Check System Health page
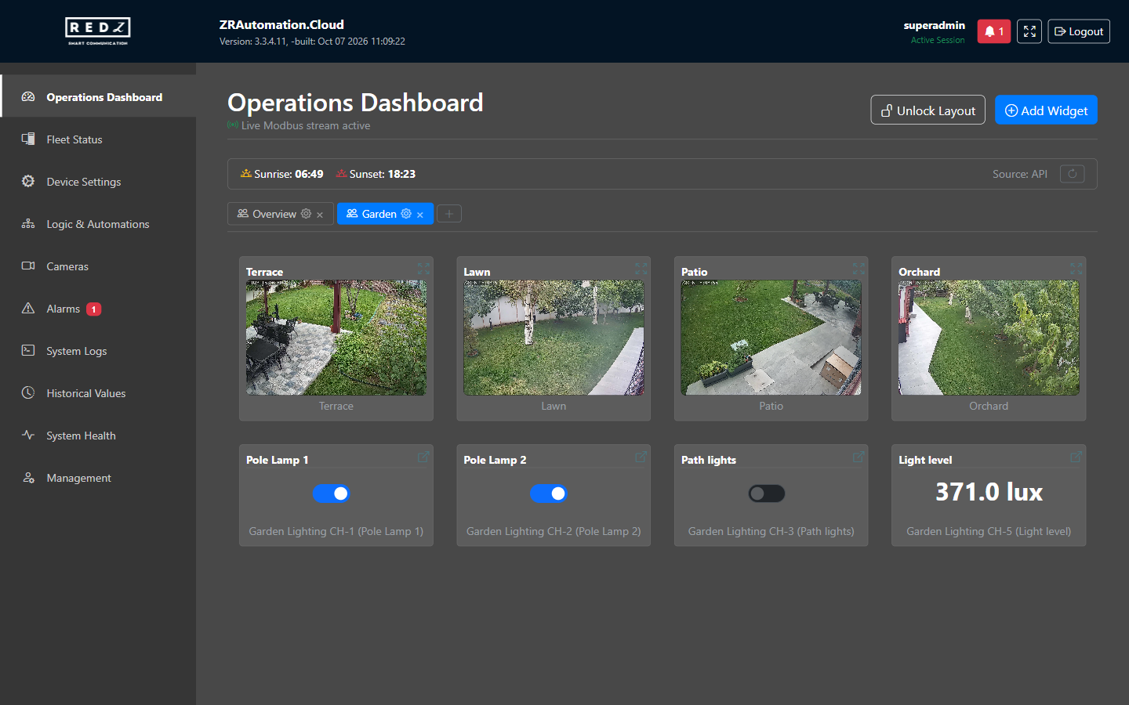Image resolution: width=1129 pixels, height=705 pixels. (x=98, y=436)
